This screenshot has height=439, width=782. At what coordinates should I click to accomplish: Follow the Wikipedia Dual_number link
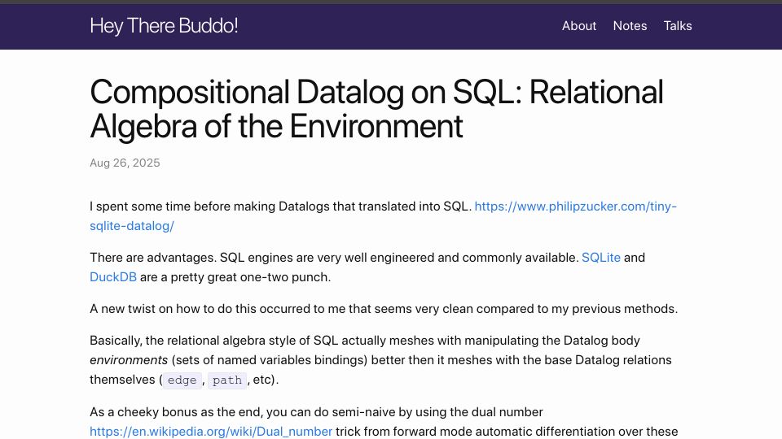211,432
